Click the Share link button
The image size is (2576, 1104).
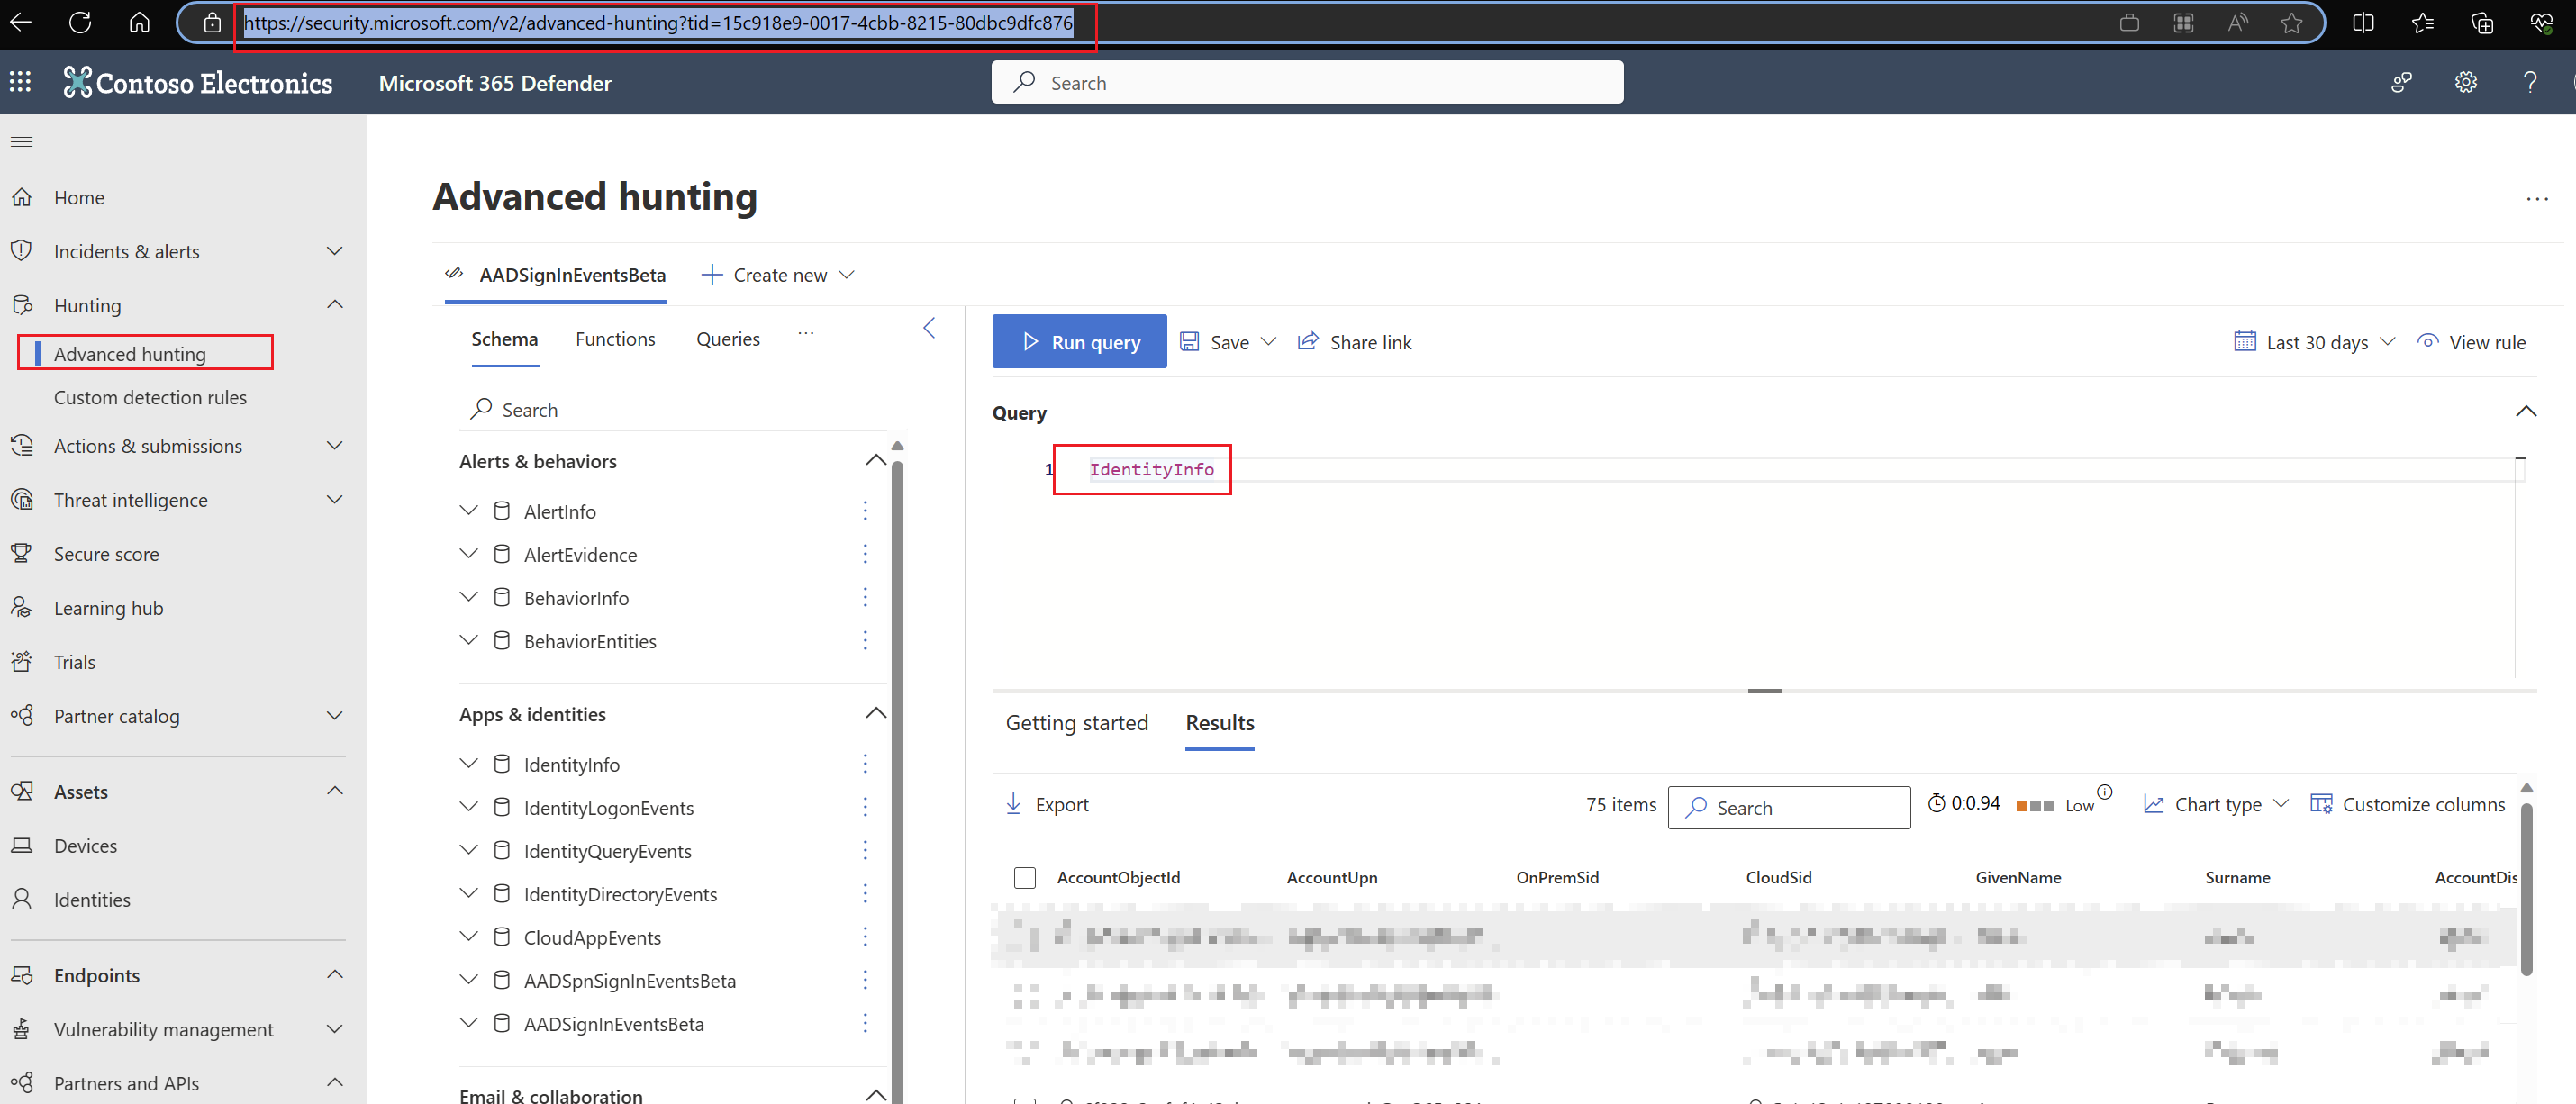pyautogui.click(x=1354, y=342)
